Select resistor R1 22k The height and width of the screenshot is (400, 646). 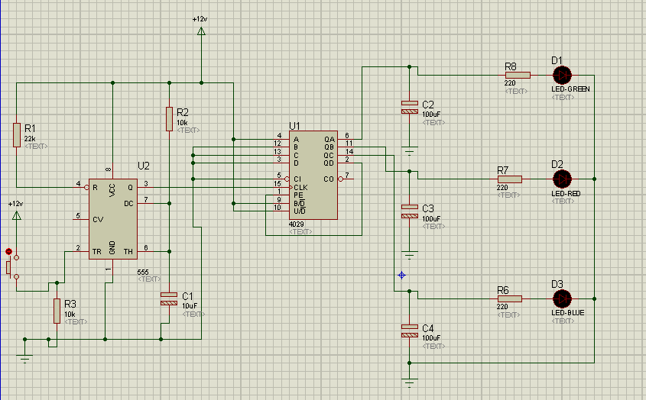click(16, 135)
